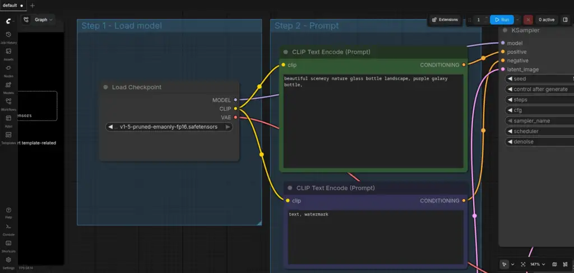The width and height of the screenshot is (574, 273).
Task: Toggle the right side panel icon
Action: coord(565,20)
